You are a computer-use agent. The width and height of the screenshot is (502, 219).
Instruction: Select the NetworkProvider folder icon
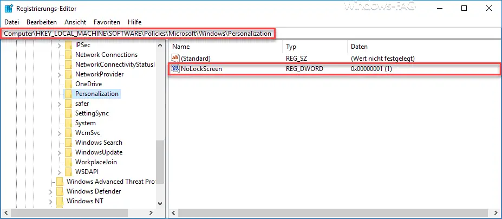[x=68, y=74]
